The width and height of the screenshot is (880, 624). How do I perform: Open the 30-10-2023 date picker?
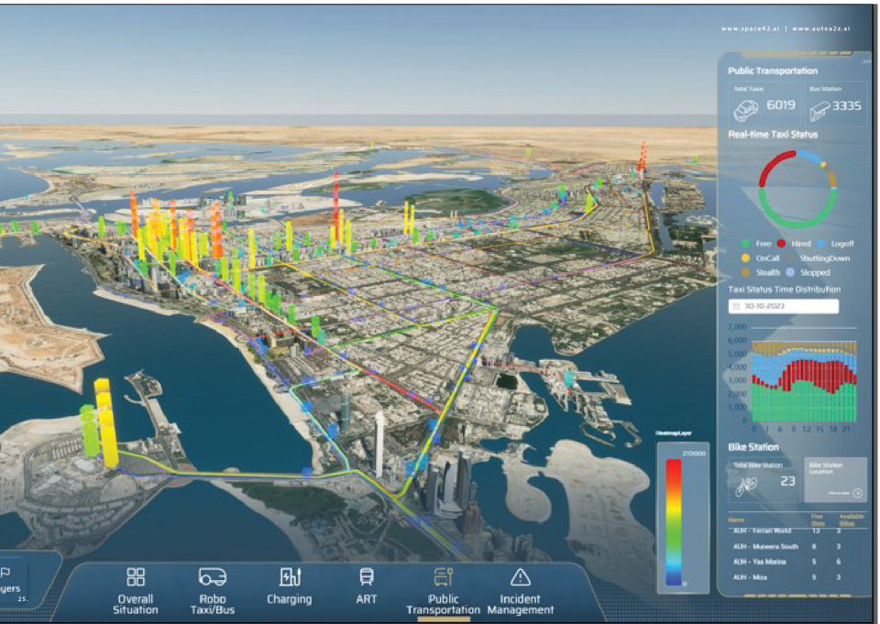click(784, 306)
